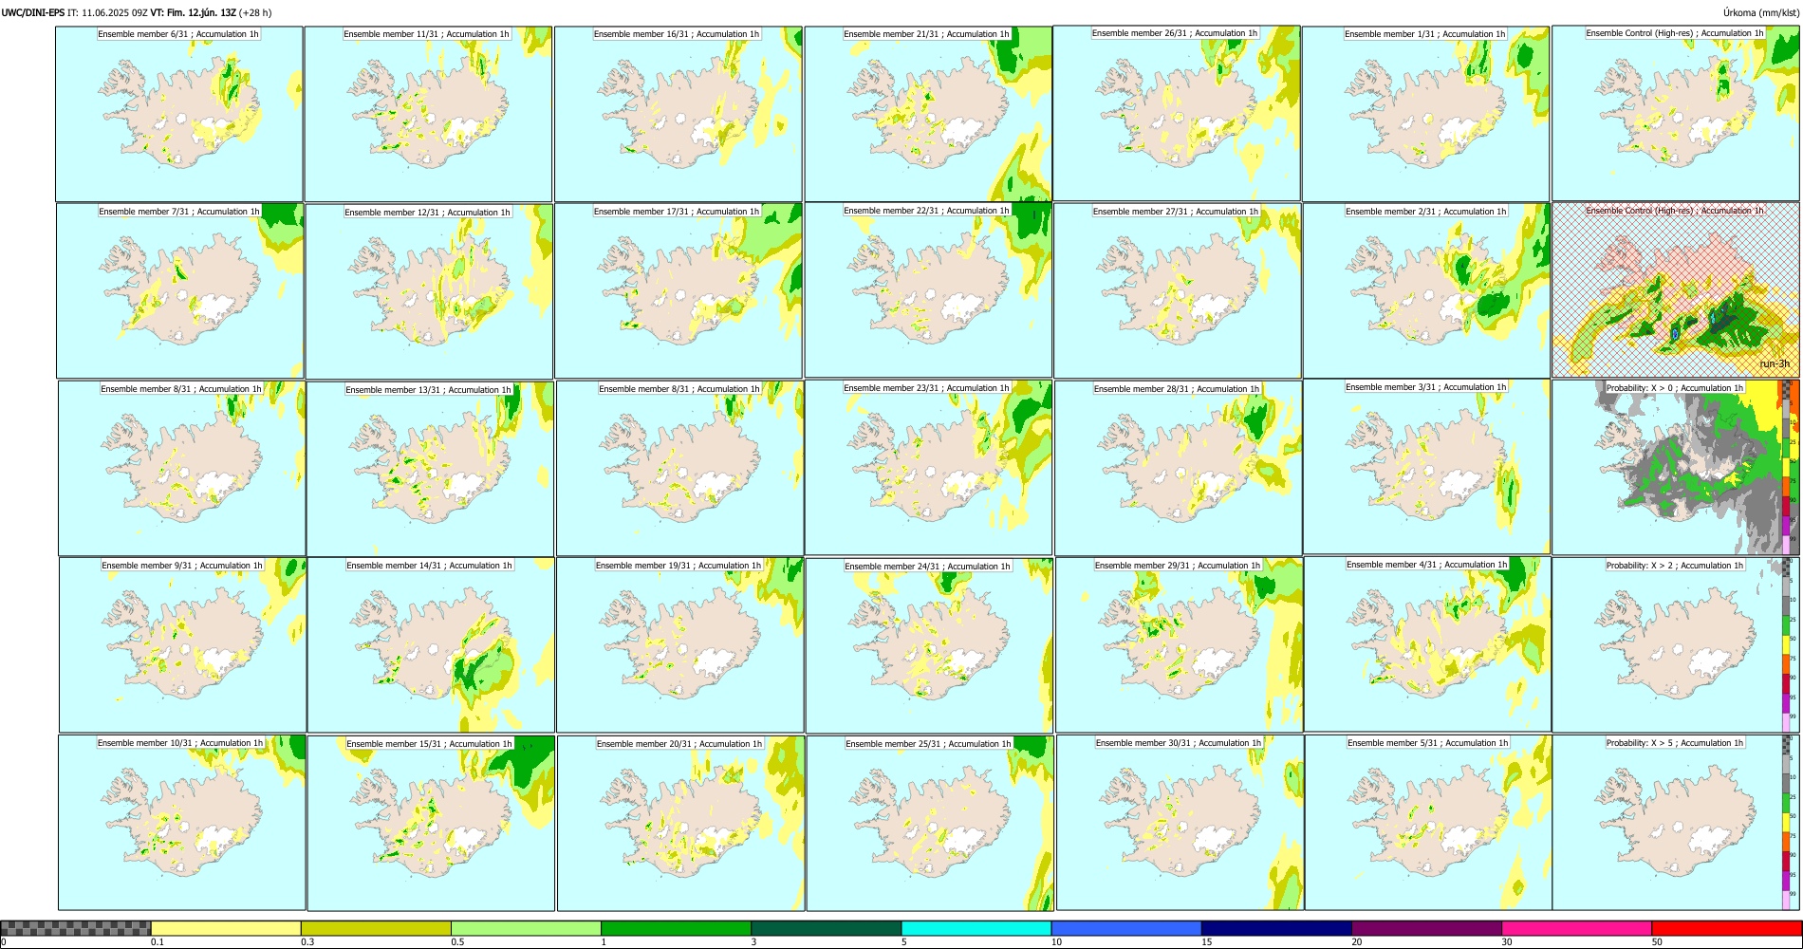The image size is (1803, 949).
Task: Click the '(+28 h)' forecast offset text
Action: pos(255,13)
